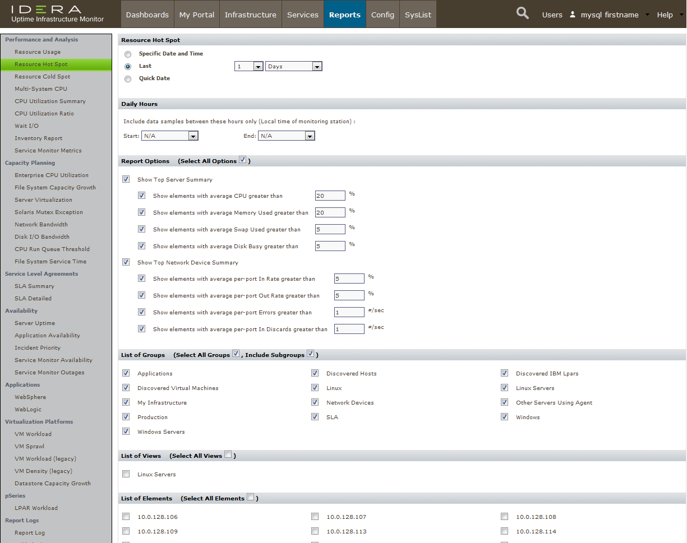Open the Config tab

[x=382, y=15]
